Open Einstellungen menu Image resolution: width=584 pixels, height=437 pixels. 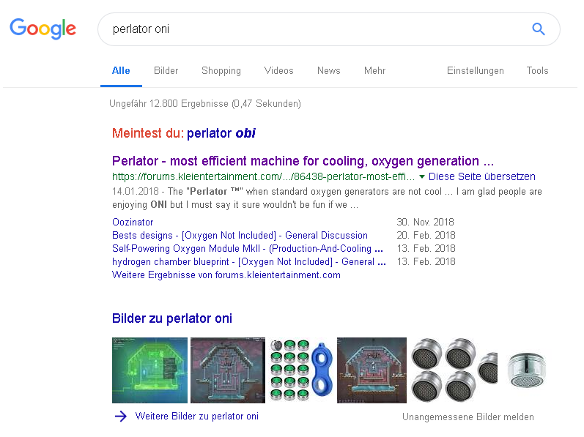click(x=476, y=71)
